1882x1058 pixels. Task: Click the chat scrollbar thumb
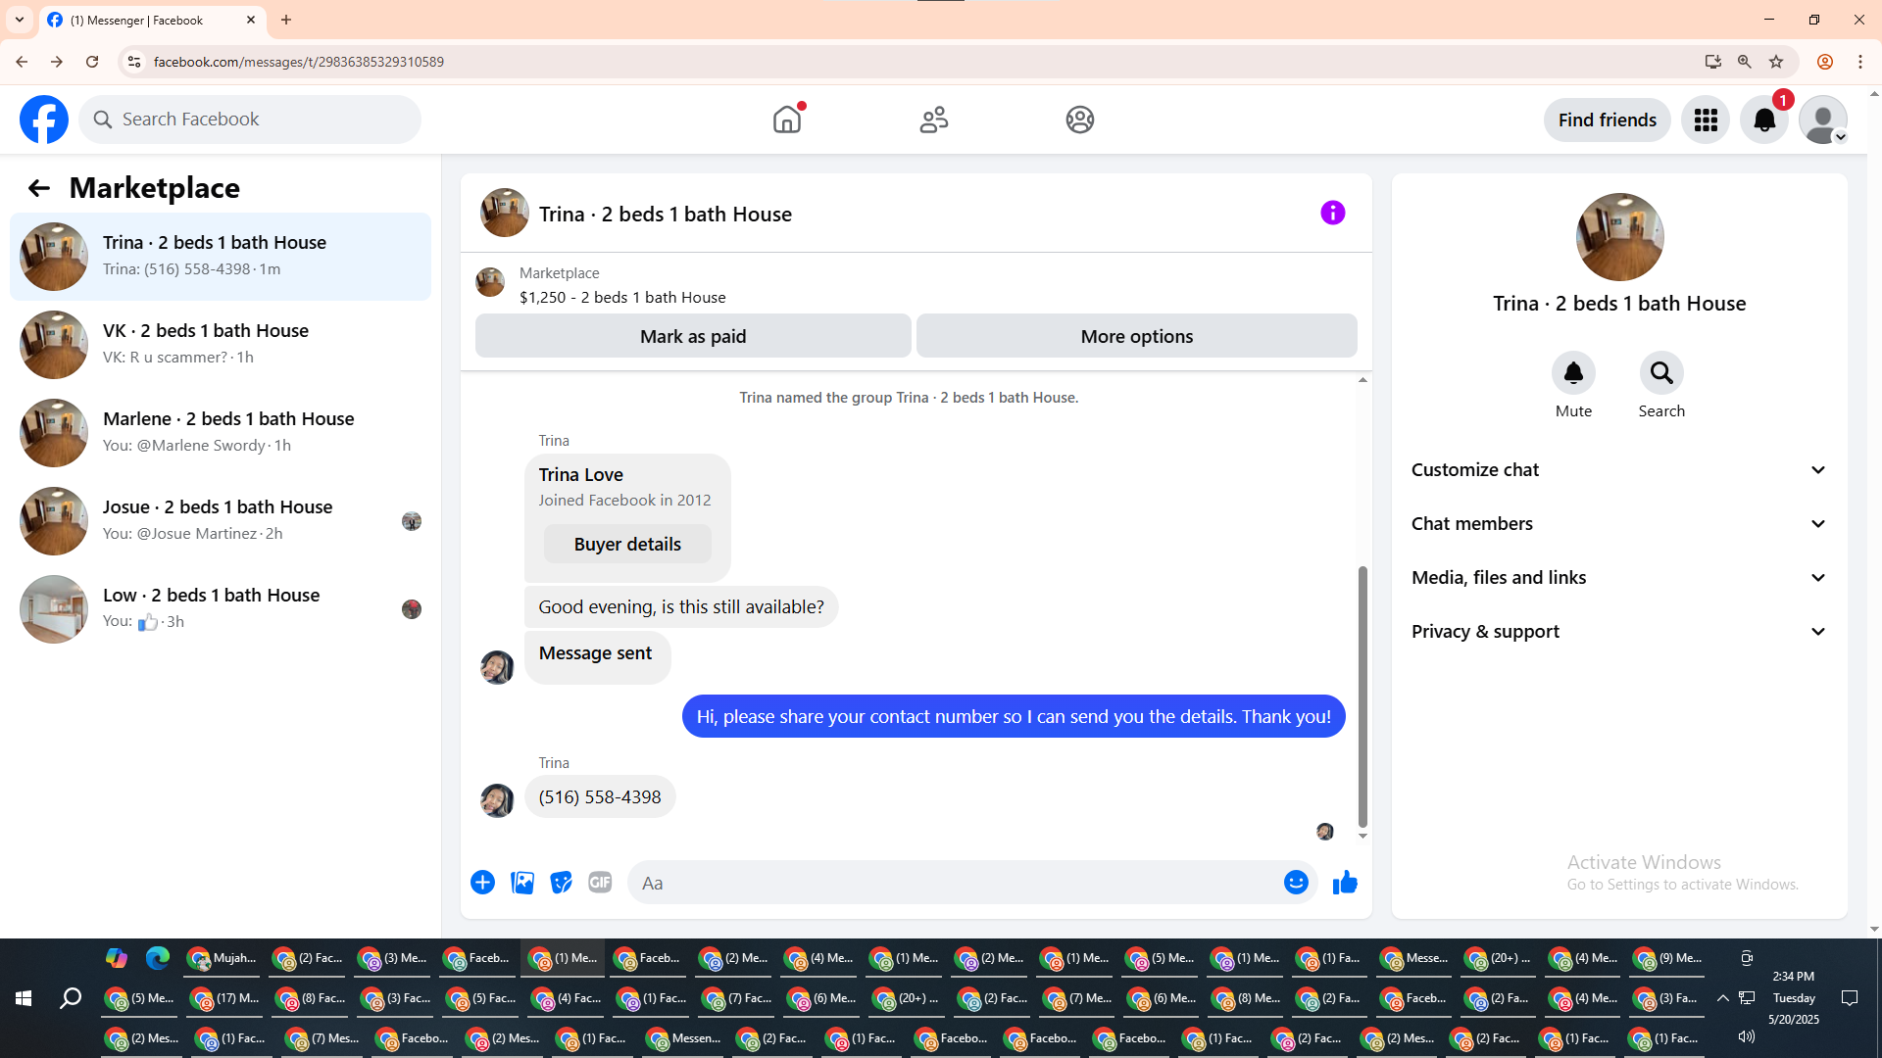click(1362, 697)
